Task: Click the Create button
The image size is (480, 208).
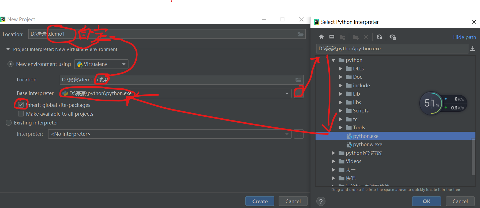Action: (260, 201)
